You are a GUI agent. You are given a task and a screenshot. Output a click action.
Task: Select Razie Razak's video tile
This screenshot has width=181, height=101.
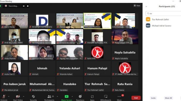[x=14, y=21]
